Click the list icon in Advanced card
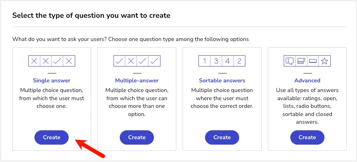357x162 pixels. pos(301,61)
